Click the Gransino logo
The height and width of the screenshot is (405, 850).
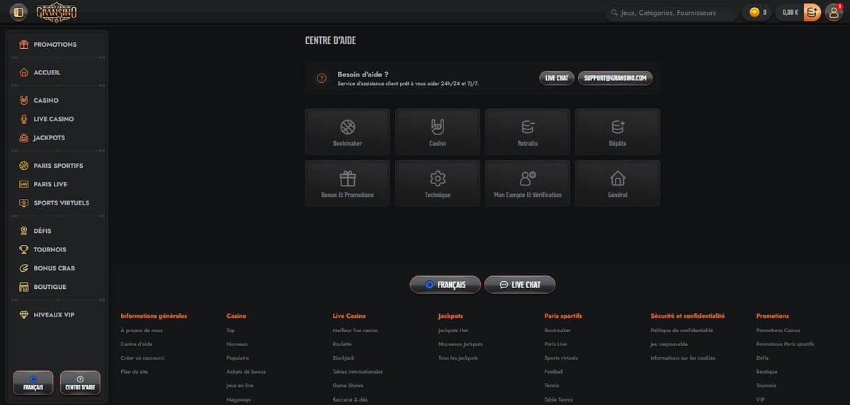click(57, 12)
